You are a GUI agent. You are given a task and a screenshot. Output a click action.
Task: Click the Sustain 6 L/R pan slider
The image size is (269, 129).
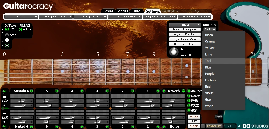[22, 101]
